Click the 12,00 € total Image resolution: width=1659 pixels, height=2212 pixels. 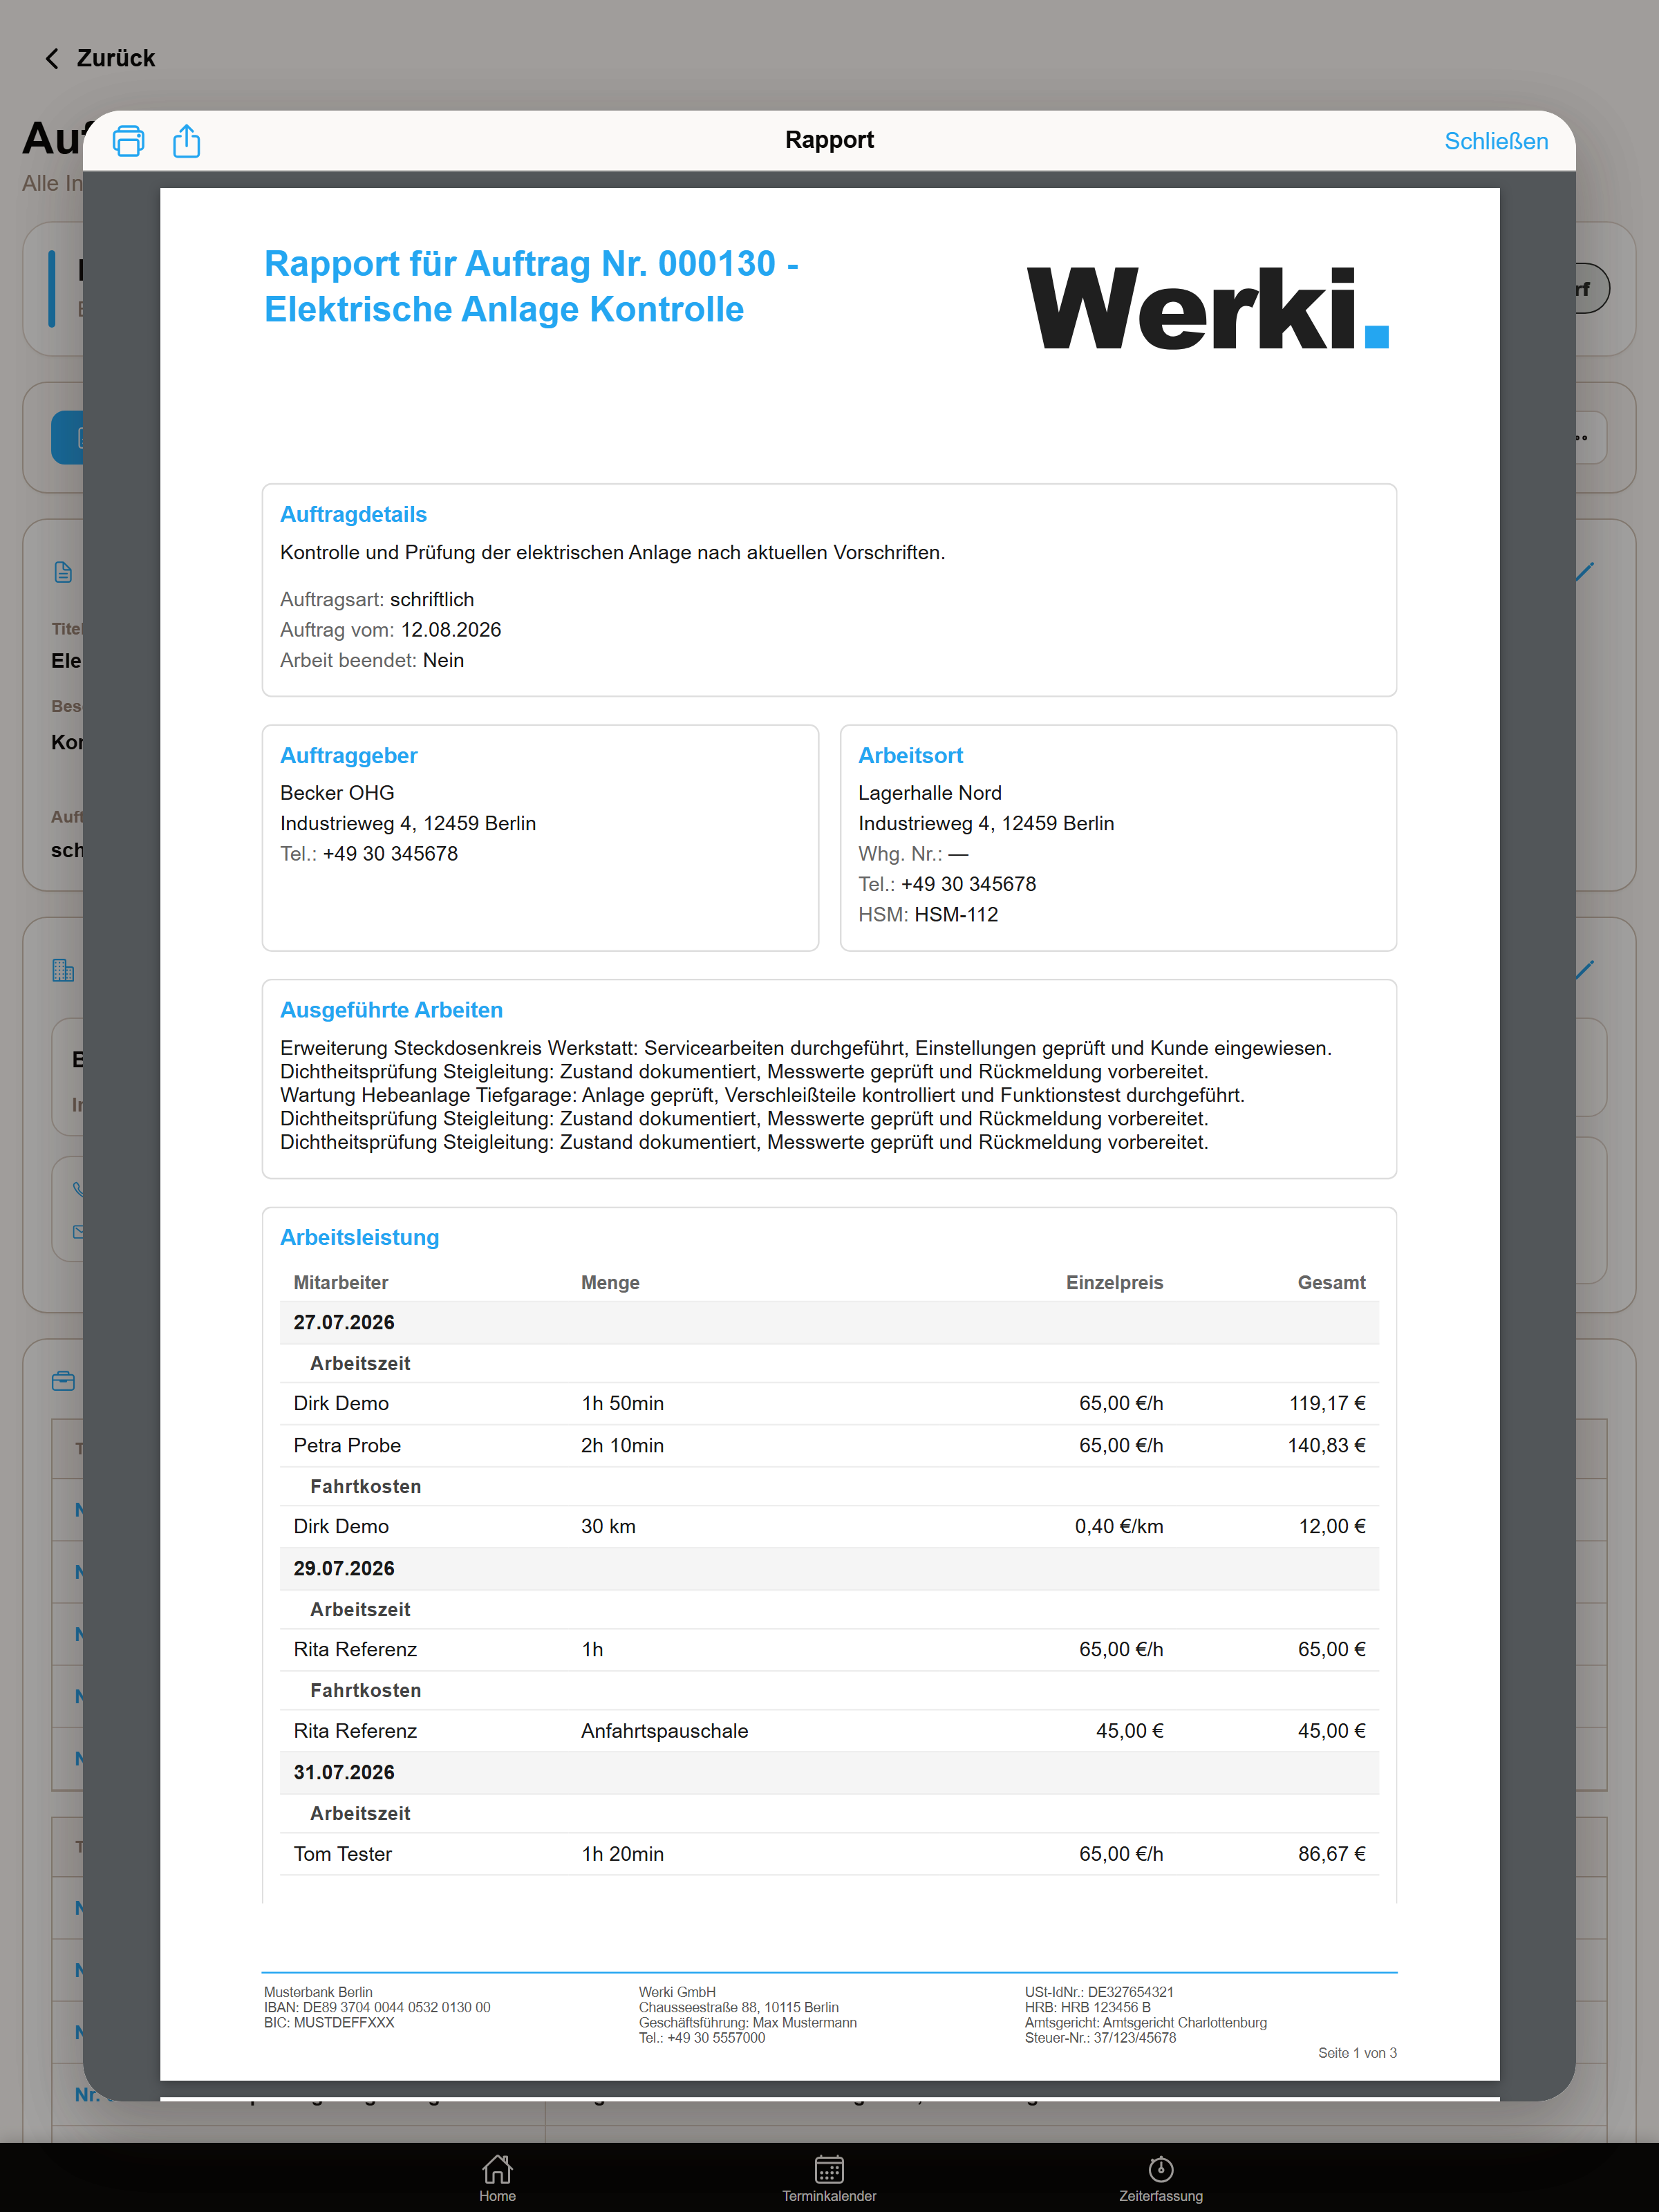coord(1332,1526)
